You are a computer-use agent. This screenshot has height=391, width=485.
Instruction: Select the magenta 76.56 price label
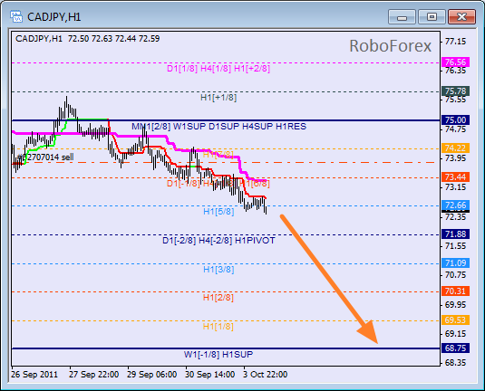coord(455,62)
